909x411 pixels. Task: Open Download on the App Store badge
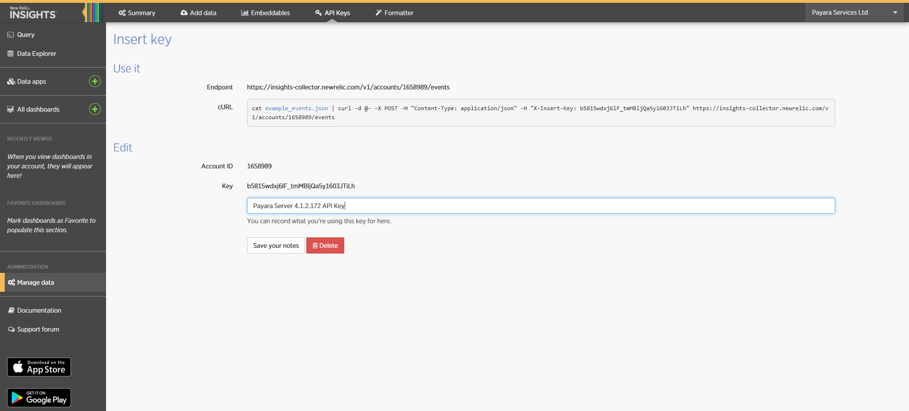[39, 367]
